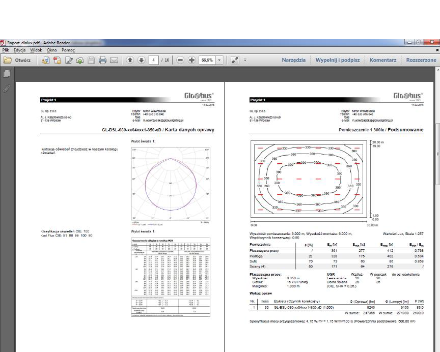This screenshot has height=352, width=440.
Task: Click 'Klasyfikacja oświetleń CIE: 100' text
Action: coord(65,231)
